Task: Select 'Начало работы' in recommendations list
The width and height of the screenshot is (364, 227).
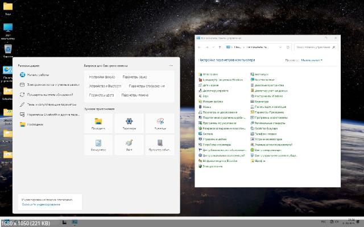Action: point(38,75)
